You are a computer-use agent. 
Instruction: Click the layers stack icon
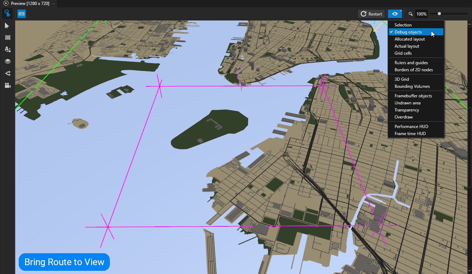point(7,61)
